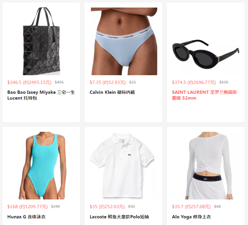Click the SAINT LAURENT 圣罗兰椭圆形墨镜 title link
Viewport: 248px width, 225px height.
(204, 95)
